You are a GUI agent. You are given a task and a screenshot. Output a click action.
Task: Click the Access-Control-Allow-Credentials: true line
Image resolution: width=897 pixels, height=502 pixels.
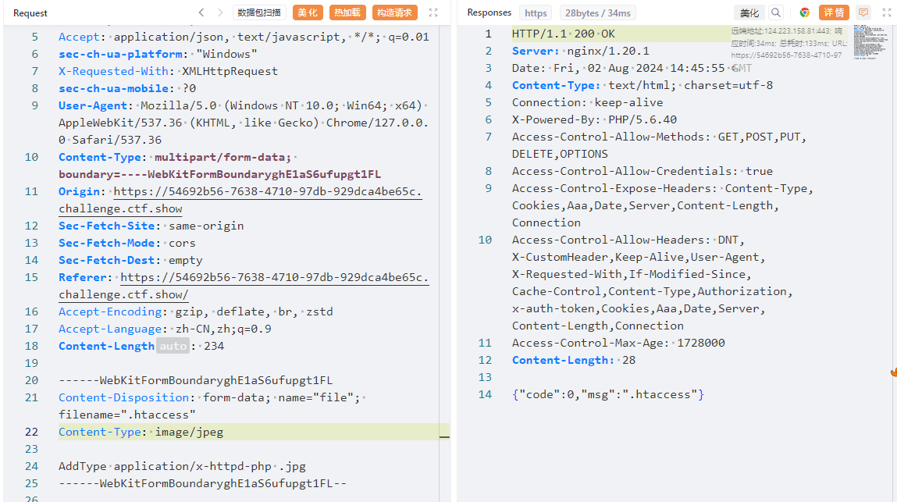click(642, 171)
